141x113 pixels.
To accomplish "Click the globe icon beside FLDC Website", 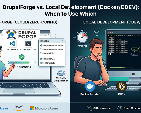I will pos(41,63).
